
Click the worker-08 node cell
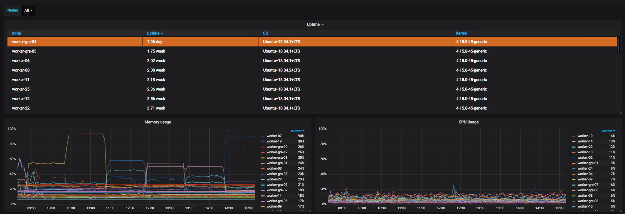75,70
